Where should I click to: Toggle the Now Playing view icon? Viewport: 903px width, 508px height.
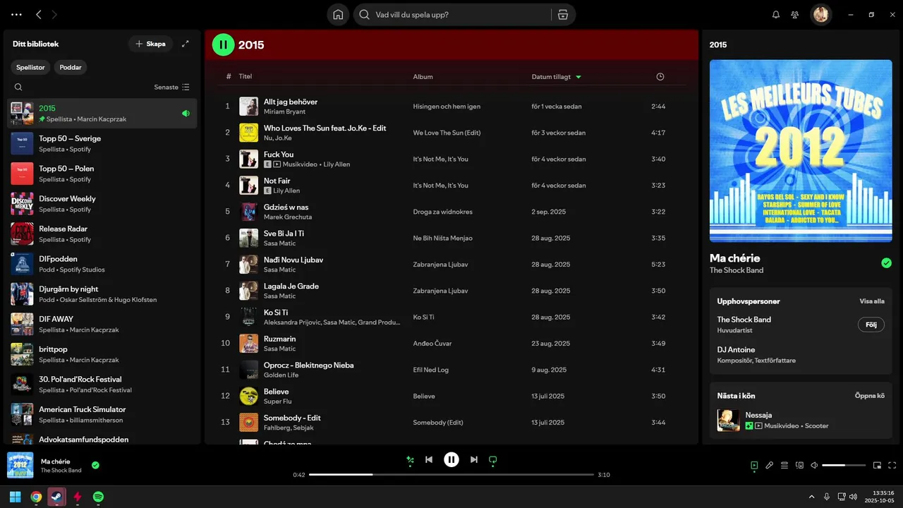coord(754,465)
